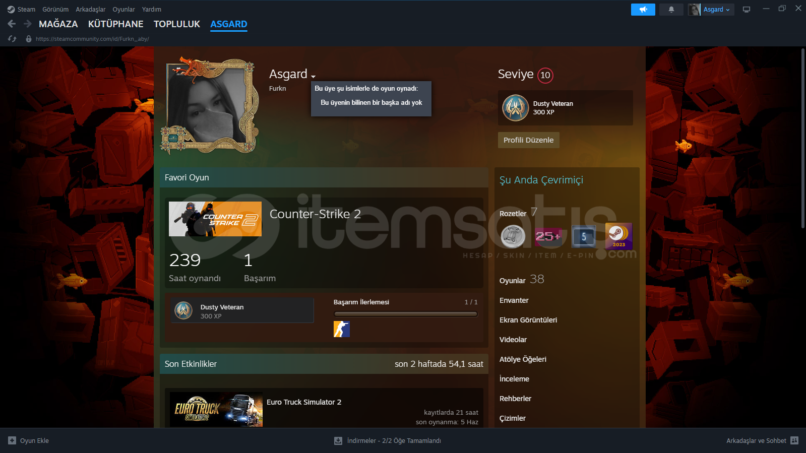The width and height of the screenshot is (806, 453).
Task: Switch to the TOPLULUK tab
Action: (177, 24)
